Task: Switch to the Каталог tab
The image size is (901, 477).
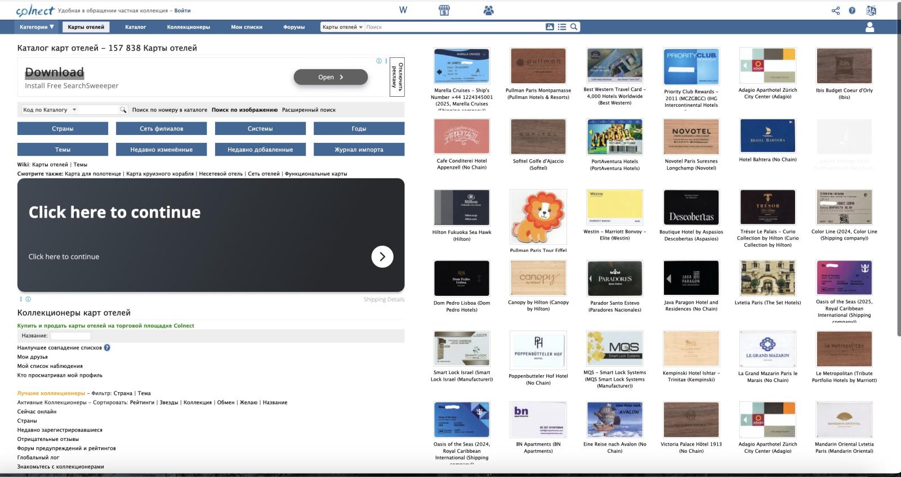Action: coord(135,27)
